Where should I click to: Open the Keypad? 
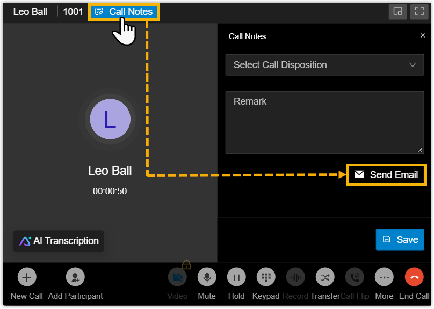pyautogui.click(x=266, y=277)
